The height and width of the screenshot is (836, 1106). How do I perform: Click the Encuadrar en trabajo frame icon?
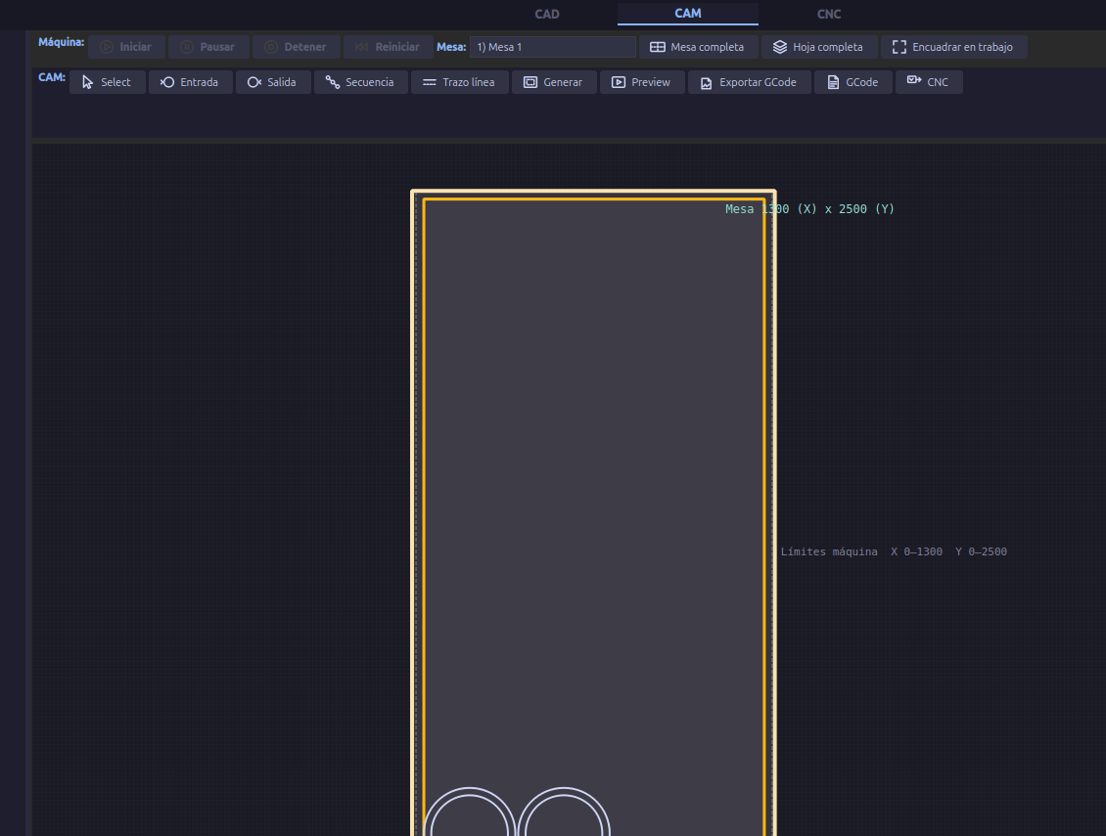pyautogui.click(x=899, y=47)
